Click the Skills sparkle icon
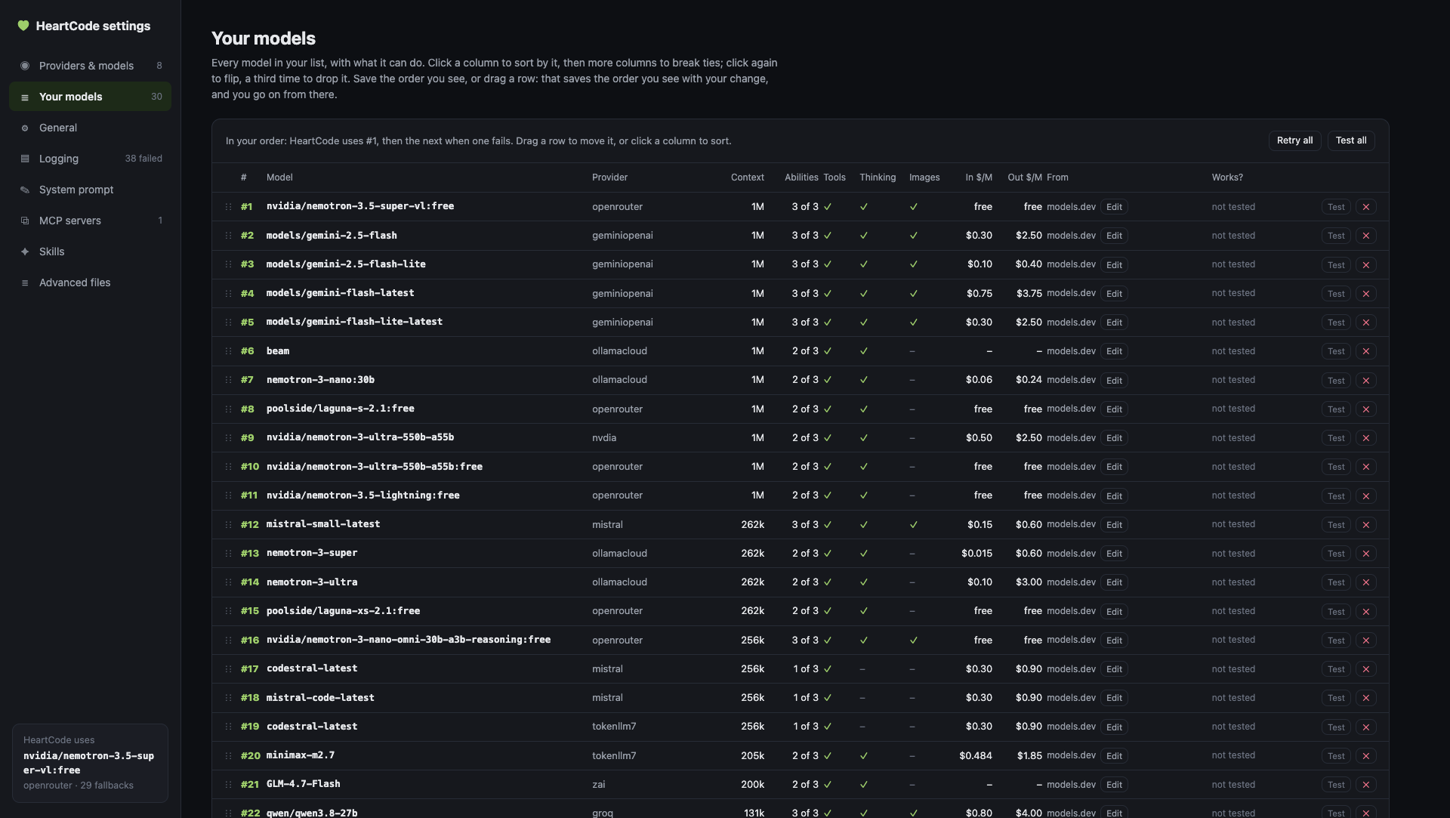This screenshot has height=818, width=1450. [x=25, y=252]
